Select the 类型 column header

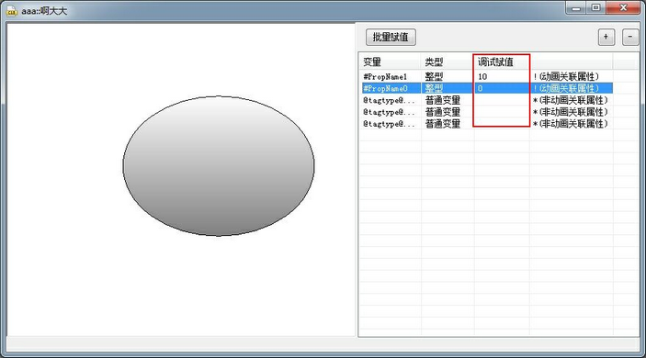(x=448, y=62)
